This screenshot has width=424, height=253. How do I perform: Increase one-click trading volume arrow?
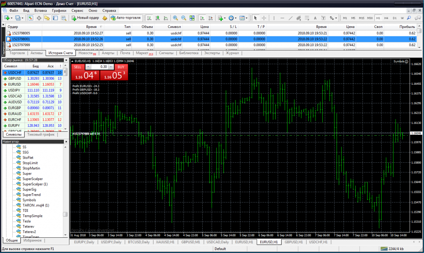pyautogui.click(x=111, y=67)
